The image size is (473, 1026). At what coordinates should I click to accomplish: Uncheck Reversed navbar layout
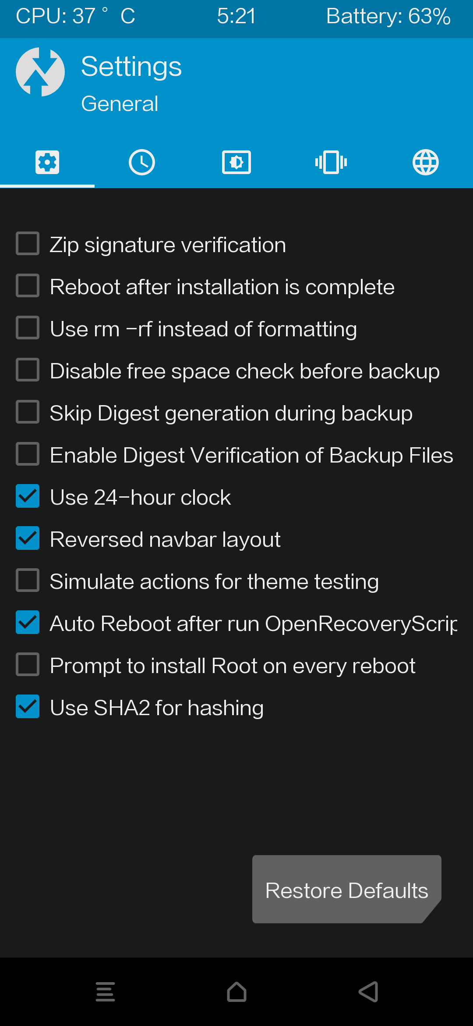click(28, 538)
